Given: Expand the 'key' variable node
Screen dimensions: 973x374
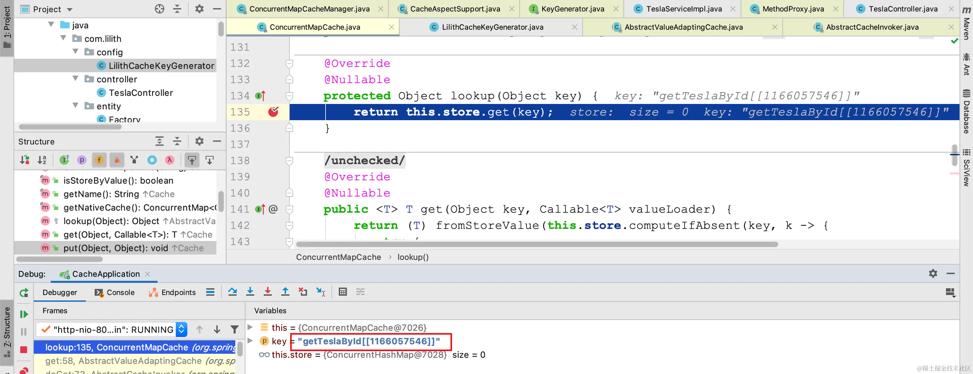Looking at the screenshot, I should pyautogui.click(x=250, y=341).
